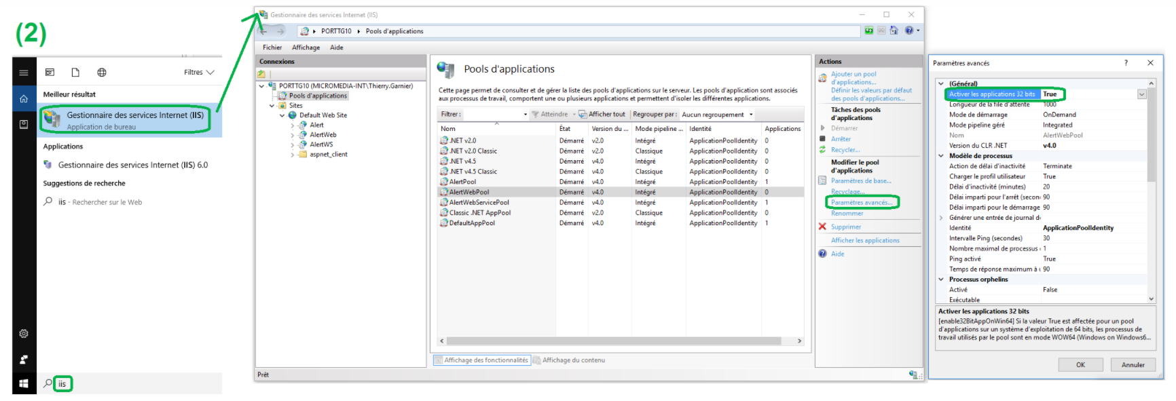Screen dimensions: 1176x401
Task: Click Paramètres avancés link
Action: tap(861, 202)
